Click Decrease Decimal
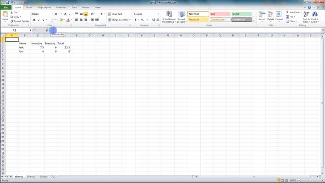The image size is (325, 183). (x=158, y=20)
